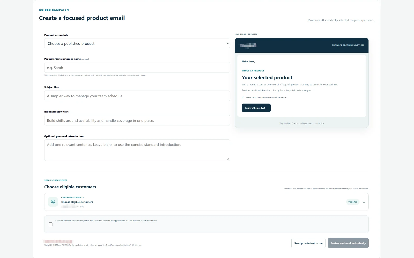
Task: Click the Hello there greeting in preview
Action: click(248, 61)
